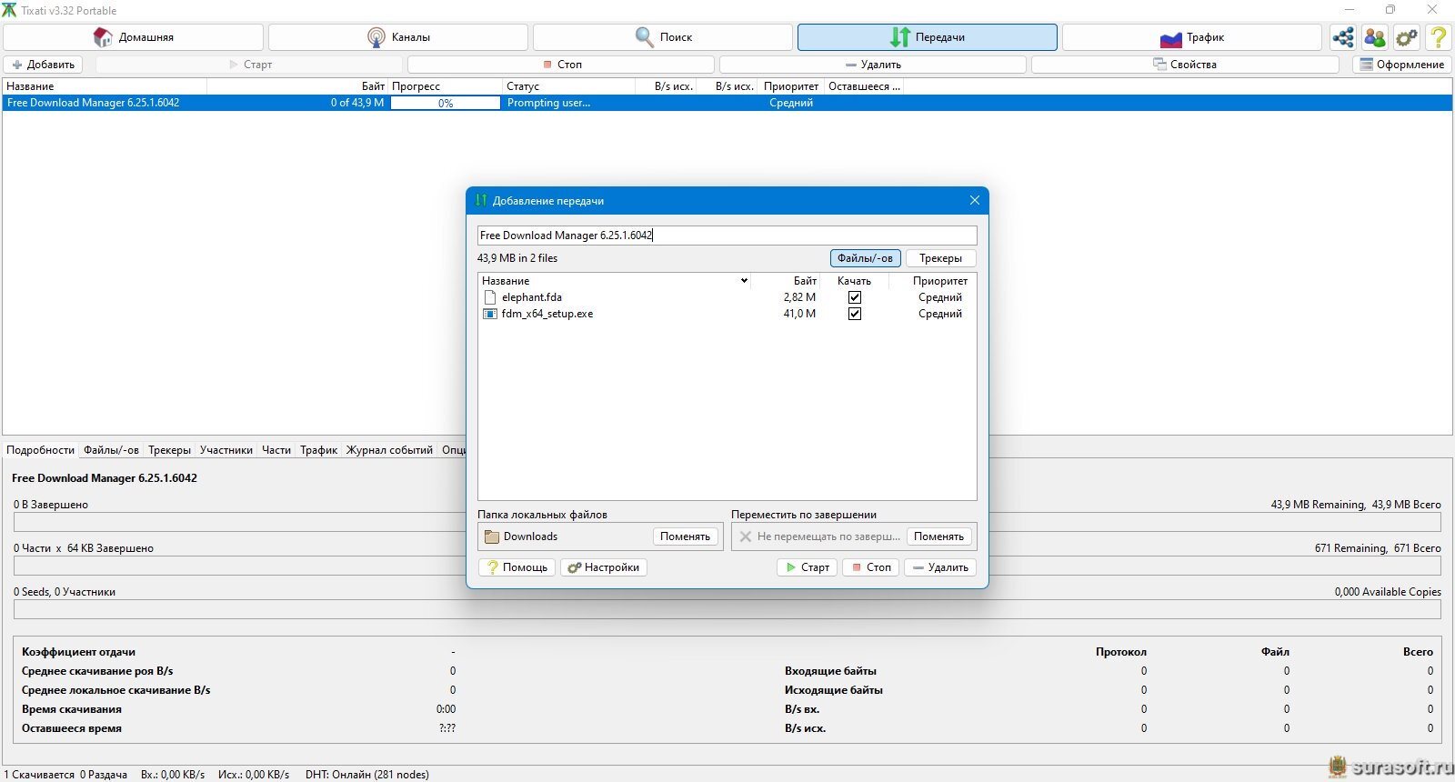Click the "Prompting user..." status cell
The image size is (1455, 782).
548,103
